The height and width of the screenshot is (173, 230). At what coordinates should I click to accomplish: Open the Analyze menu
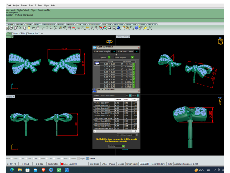16,5
